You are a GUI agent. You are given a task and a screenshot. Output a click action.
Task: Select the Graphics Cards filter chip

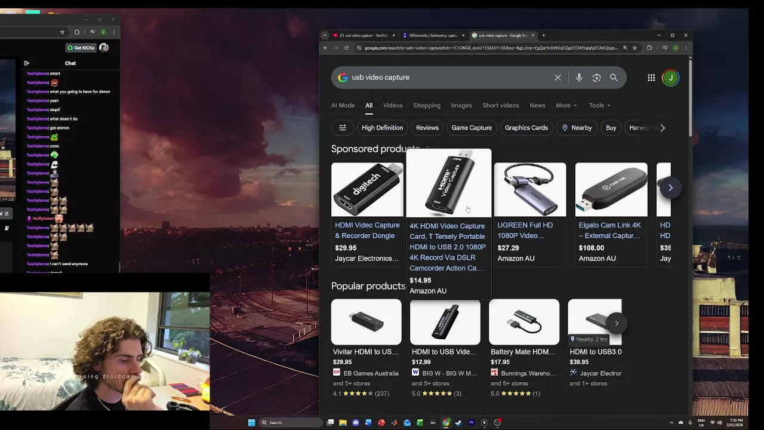[x=526, y=128]
